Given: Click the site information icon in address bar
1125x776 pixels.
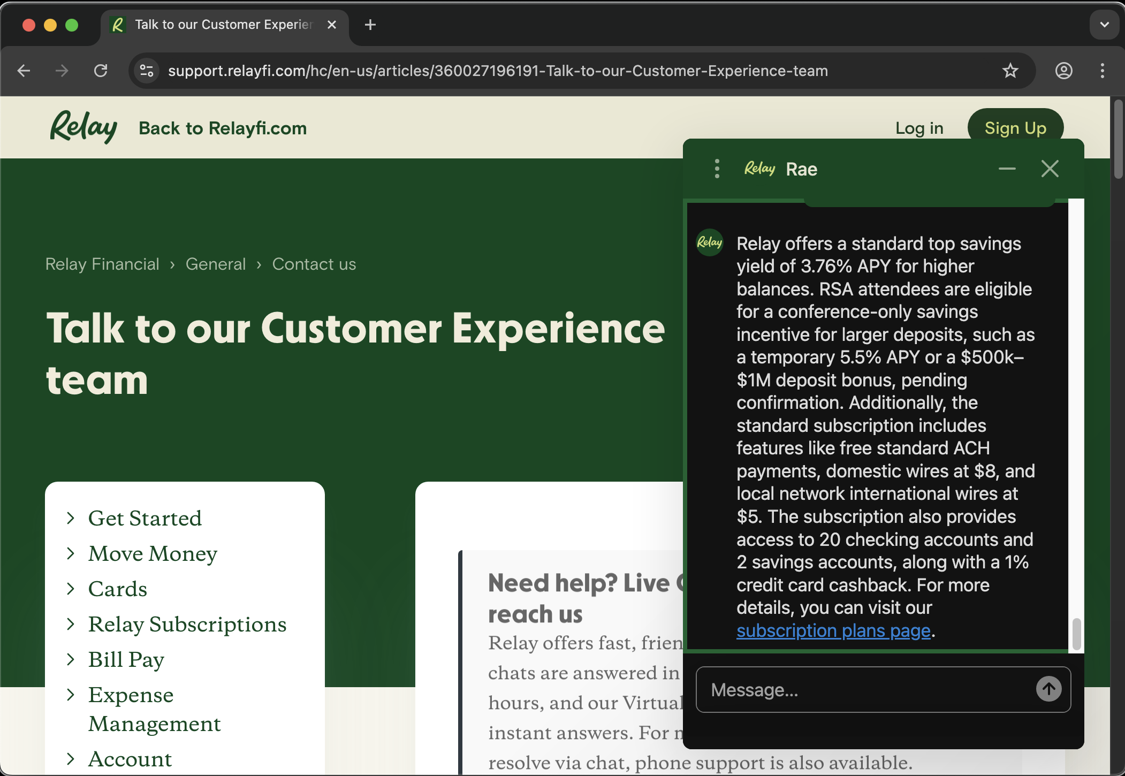Looking at the screenshot, I should 146,71.
